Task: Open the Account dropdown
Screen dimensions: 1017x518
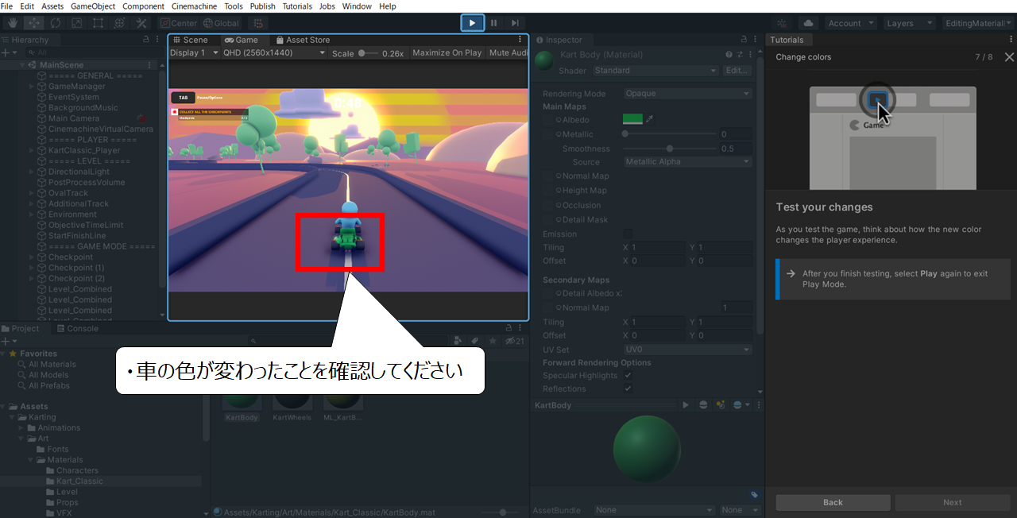Action: (850, 23)
